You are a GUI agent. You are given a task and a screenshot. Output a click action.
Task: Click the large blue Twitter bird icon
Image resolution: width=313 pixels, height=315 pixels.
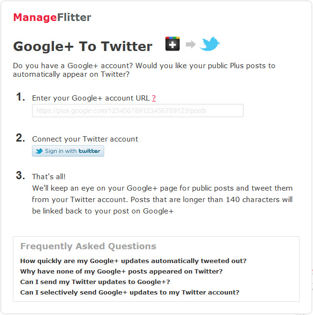click(x=209, y=44)
